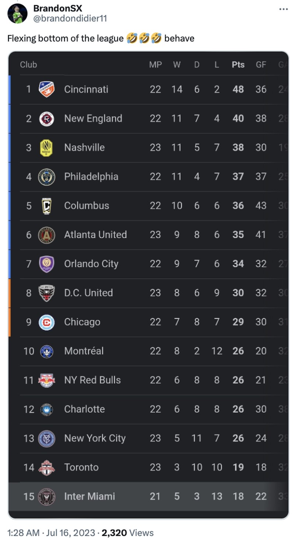
Task: Click the Inter Miami crest
Action: point(47,497)
